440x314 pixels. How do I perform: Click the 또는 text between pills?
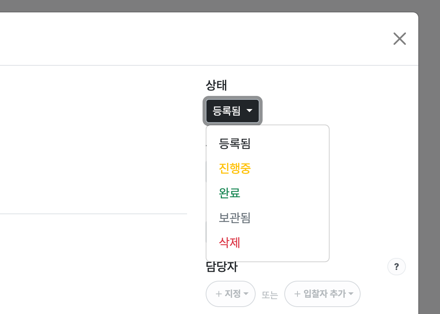270,295
